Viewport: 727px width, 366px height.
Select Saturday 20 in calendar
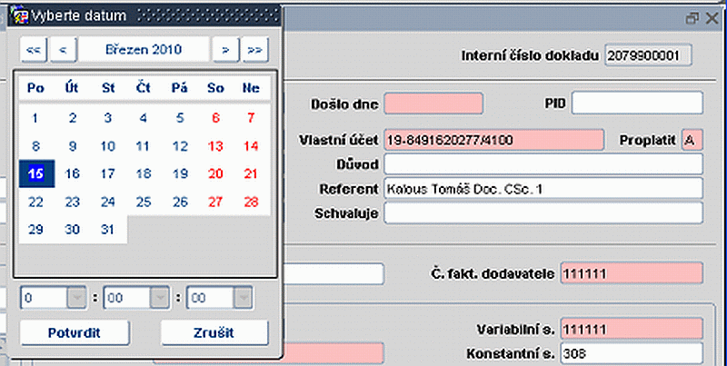215,173
